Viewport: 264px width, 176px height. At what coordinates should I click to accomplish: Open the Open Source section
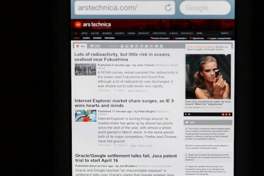(x=159, y=33)
